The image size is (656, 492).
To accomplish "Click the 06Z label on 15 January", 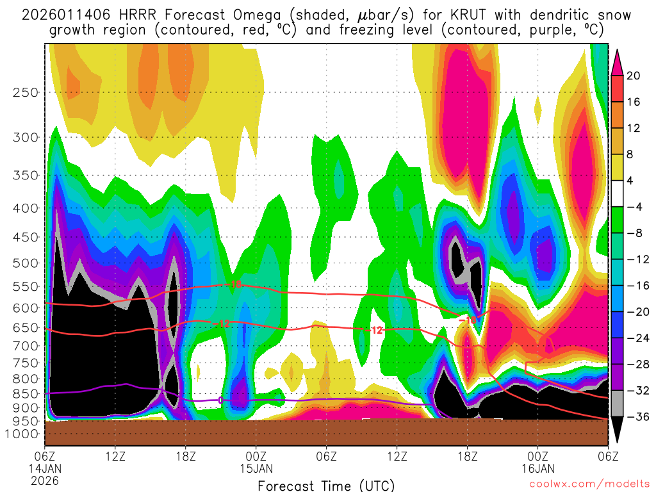I will [326, 456].
